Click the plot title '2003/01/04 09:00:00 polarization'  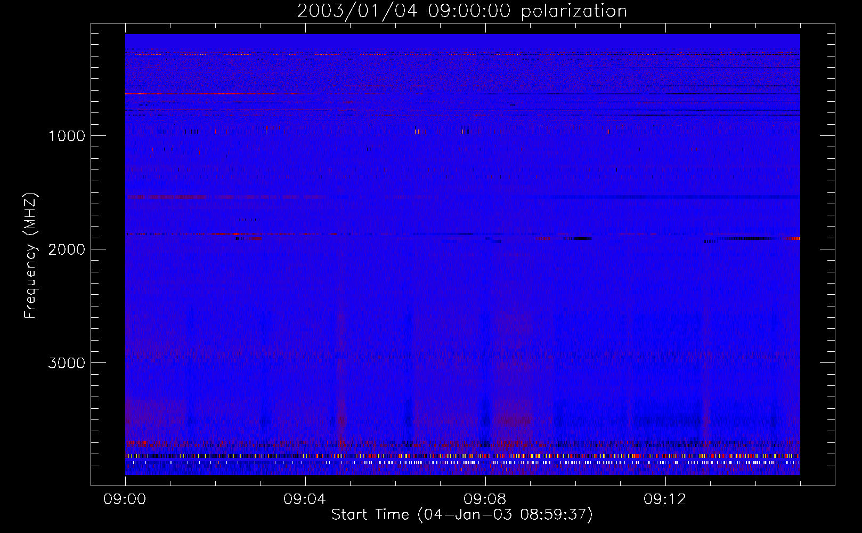point(462,11)
